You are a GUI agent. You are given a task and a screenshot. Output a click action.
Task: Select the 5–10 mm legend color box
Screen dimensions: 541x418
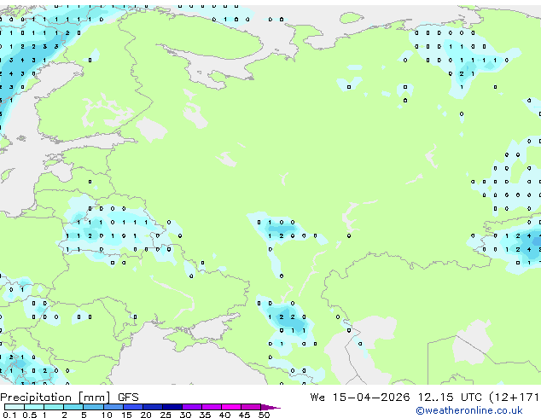click(x=93, y=407)
